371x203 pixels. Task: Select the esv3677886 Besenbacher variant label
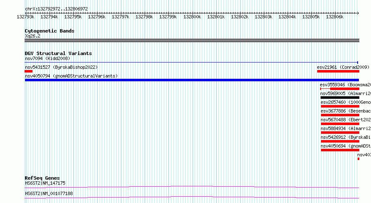pos(346,111)
